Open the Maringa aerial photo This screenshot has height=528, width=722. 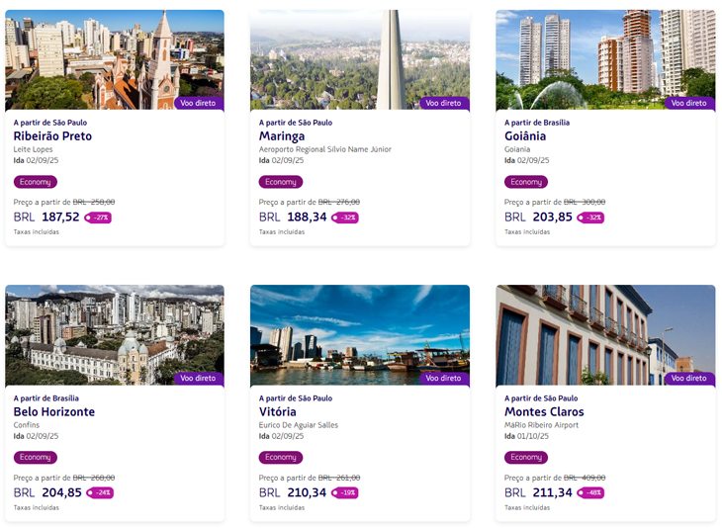pos(360,60)
